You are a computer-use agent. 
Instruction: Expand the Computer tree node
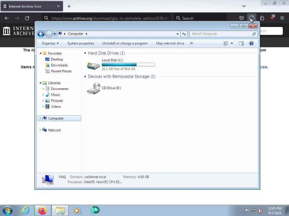tap(40, 118)
